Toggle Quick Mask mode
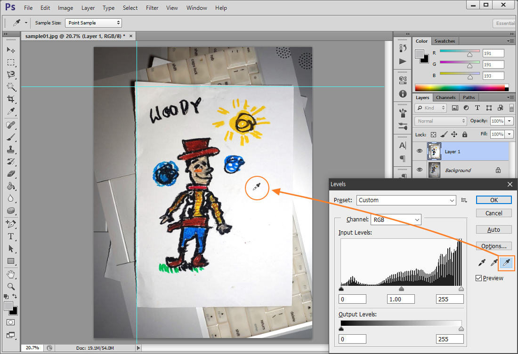 (x=10, y=323)
